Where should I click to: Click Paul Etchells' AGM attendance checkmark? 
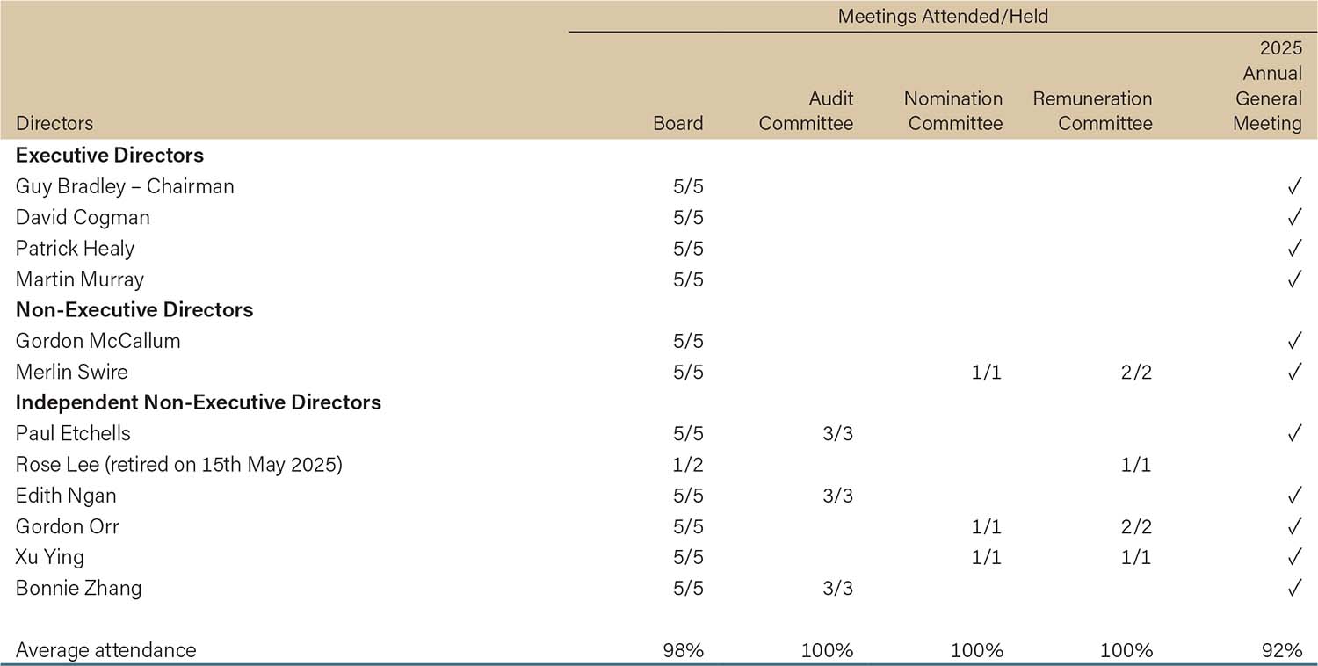coord(1293,433)
